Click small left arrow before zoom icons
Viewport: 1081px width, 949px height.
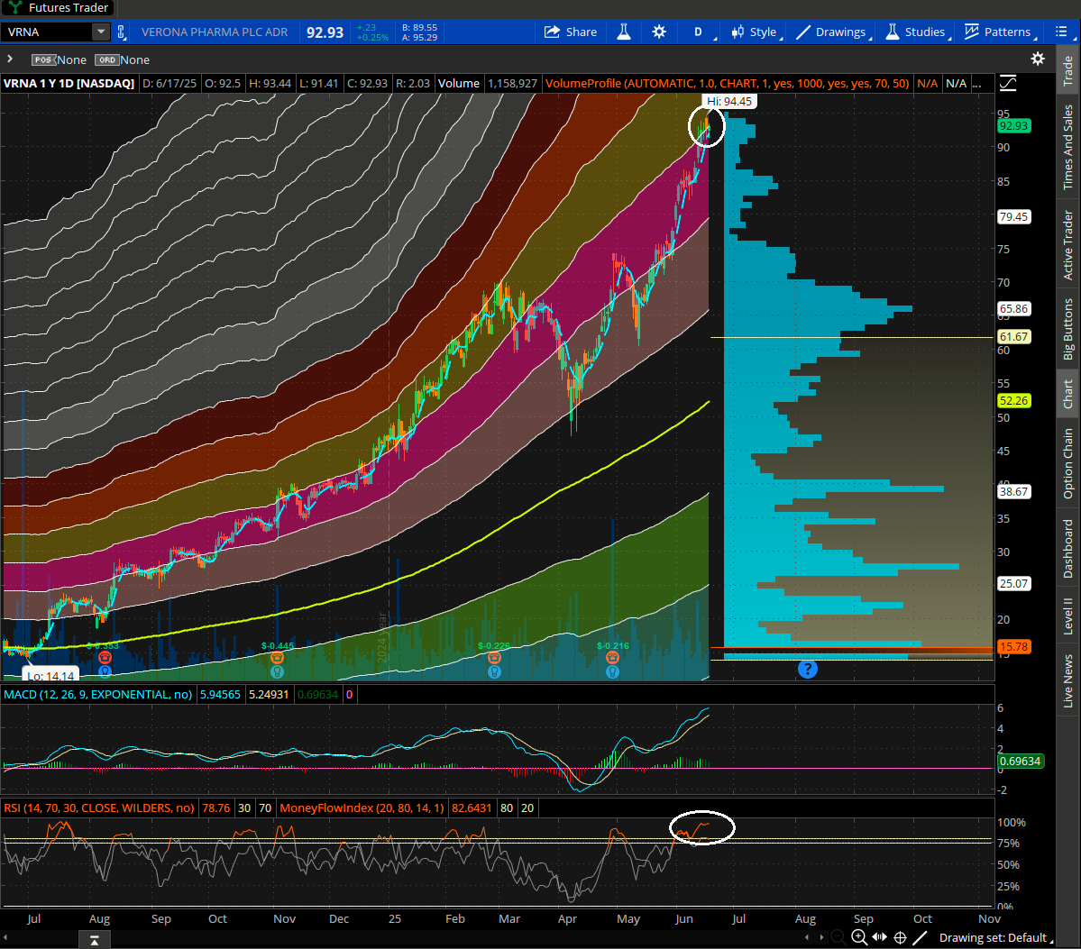pyautogui.click(x=807, y=937)
